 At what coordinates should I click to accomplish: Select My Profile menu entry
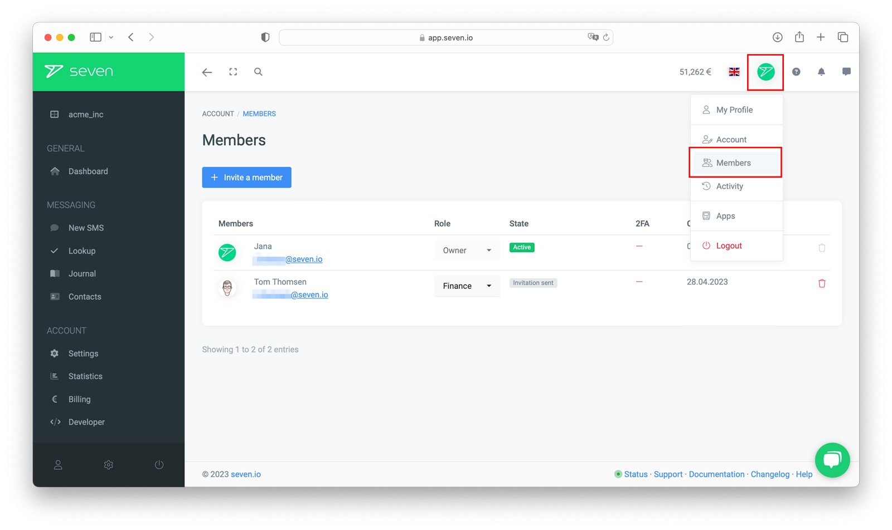[734, 110]
